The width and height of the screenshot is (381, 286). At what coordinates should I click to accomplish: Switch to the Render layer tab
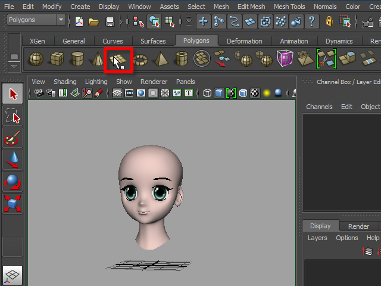click(x=358, y=226)
